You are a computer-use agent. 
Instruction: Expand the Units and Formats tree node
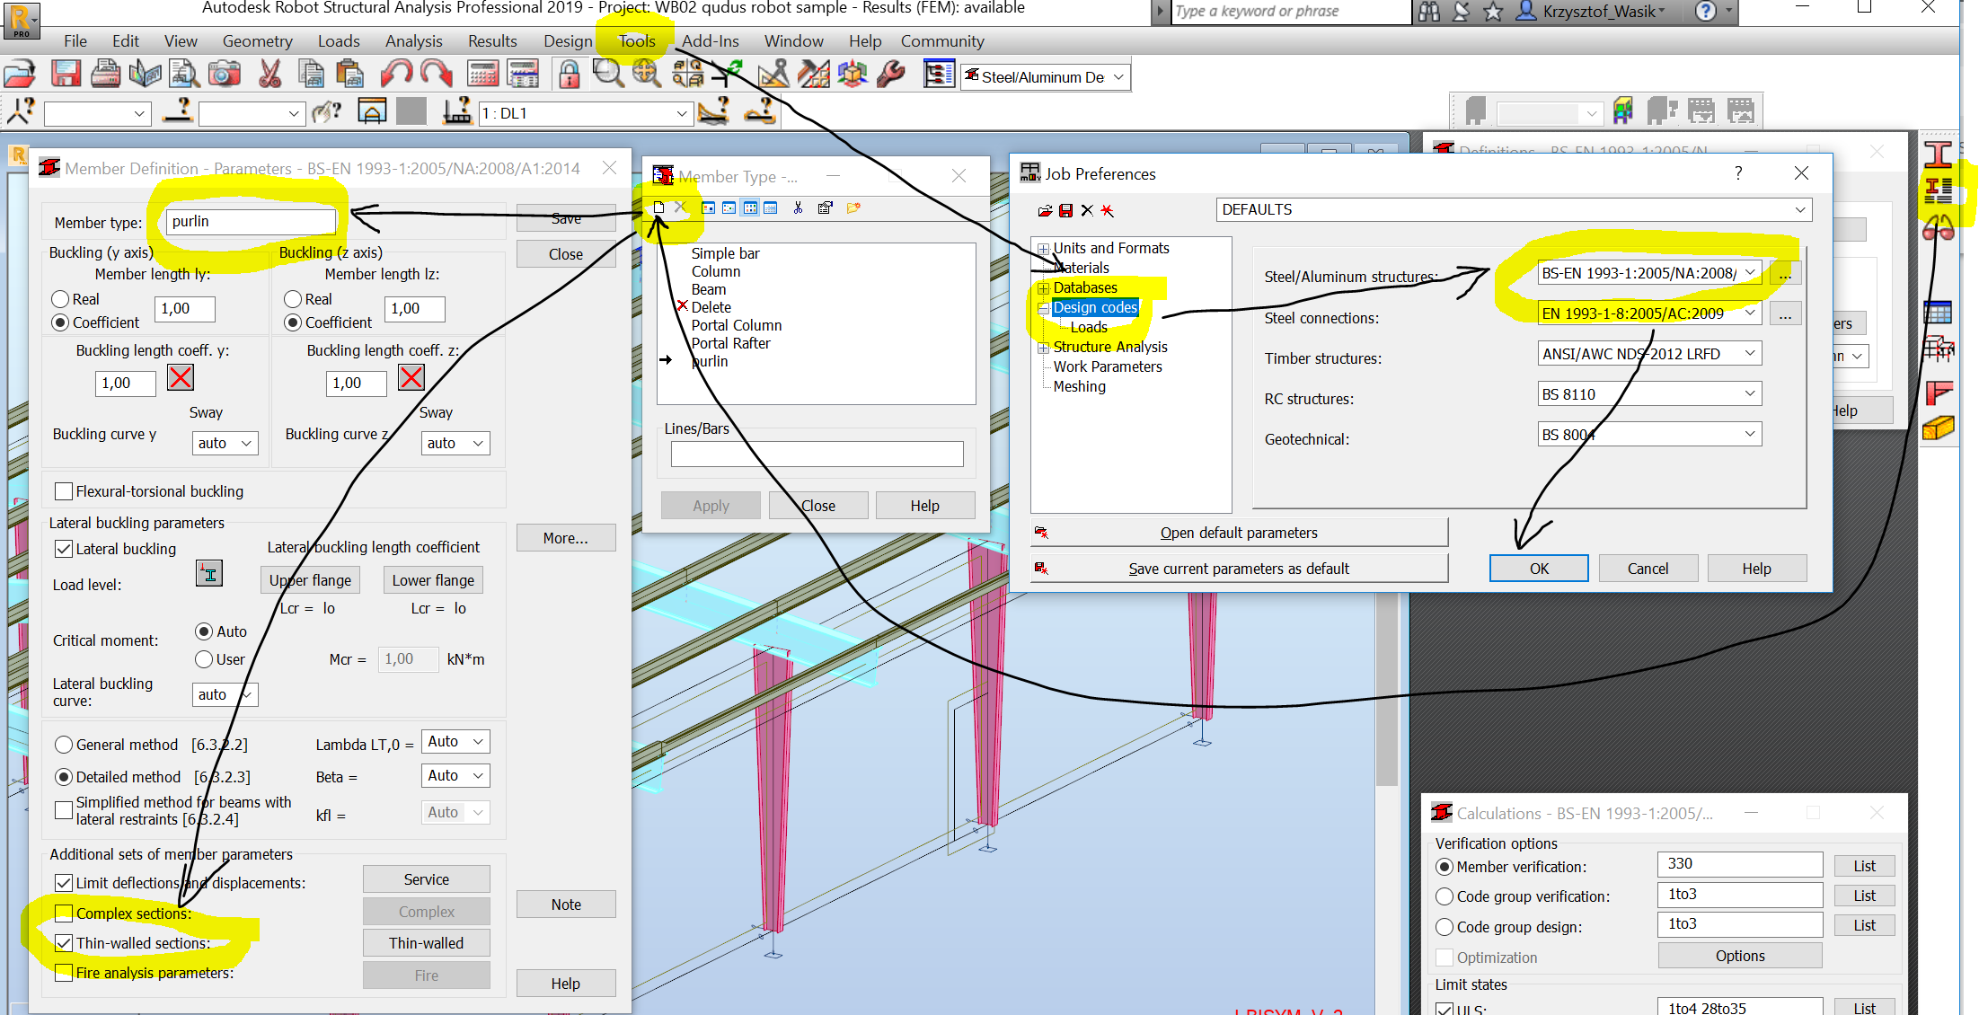point(1043,248)
